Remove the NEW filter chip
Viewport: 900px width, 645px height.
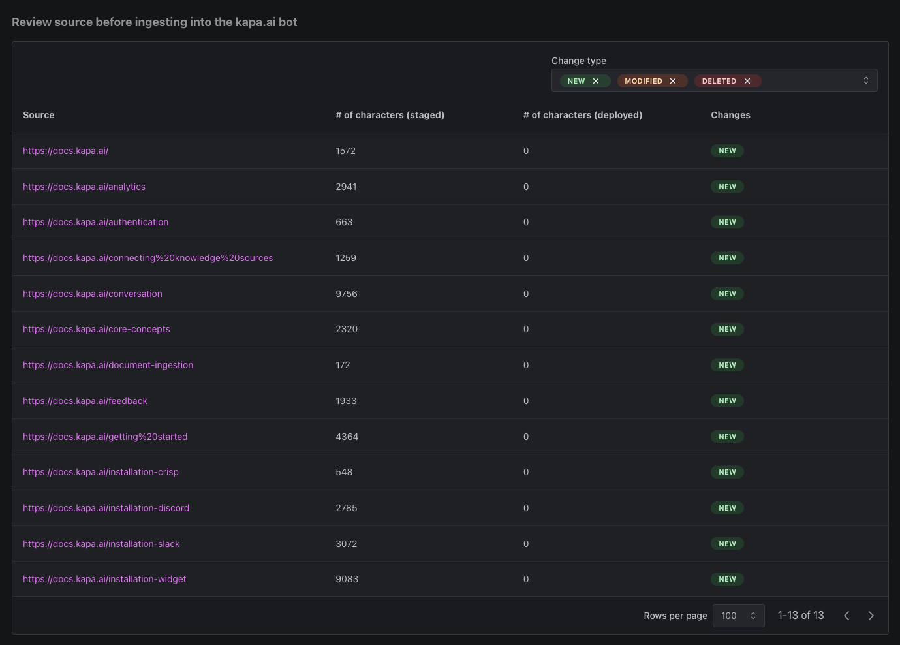[x=596, y=81]
